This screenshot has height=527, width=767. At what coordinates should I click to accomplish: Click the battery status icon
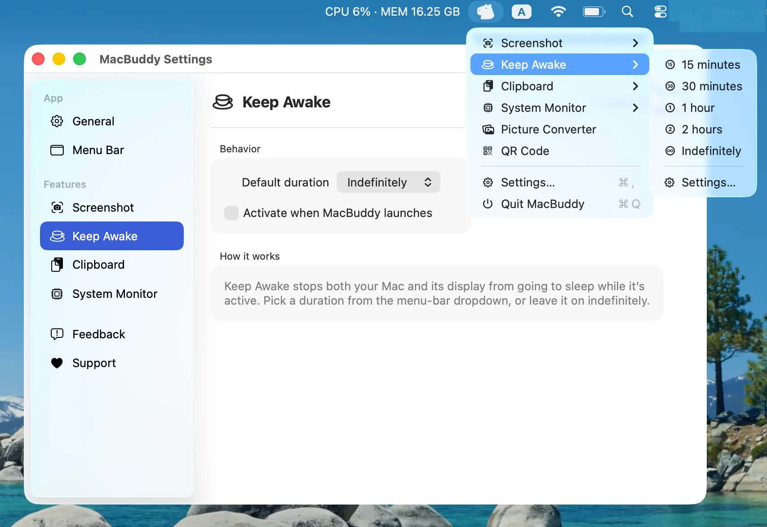tap(594, 12)
